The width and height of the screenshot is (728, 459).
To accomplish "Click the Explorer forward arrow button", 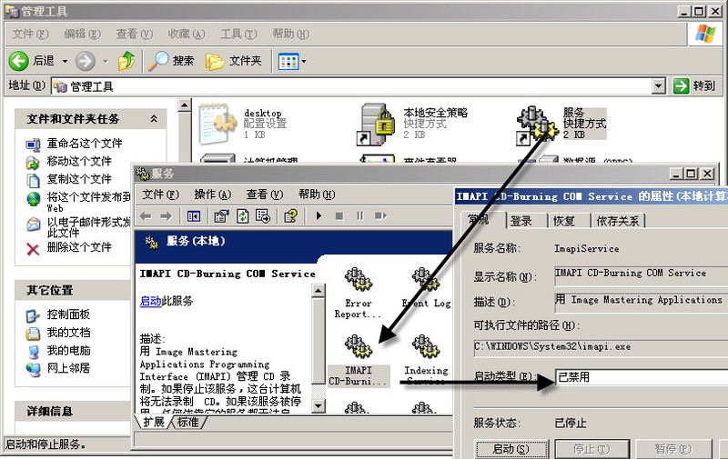I will click(86, 61).
